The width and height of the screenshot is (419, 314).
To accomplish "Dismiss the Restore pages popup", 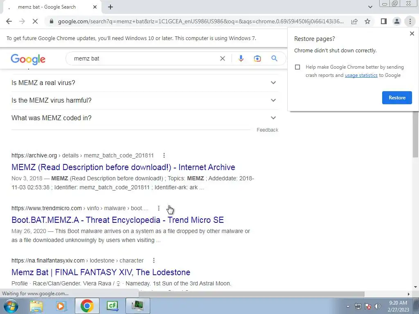I will 412,34.
